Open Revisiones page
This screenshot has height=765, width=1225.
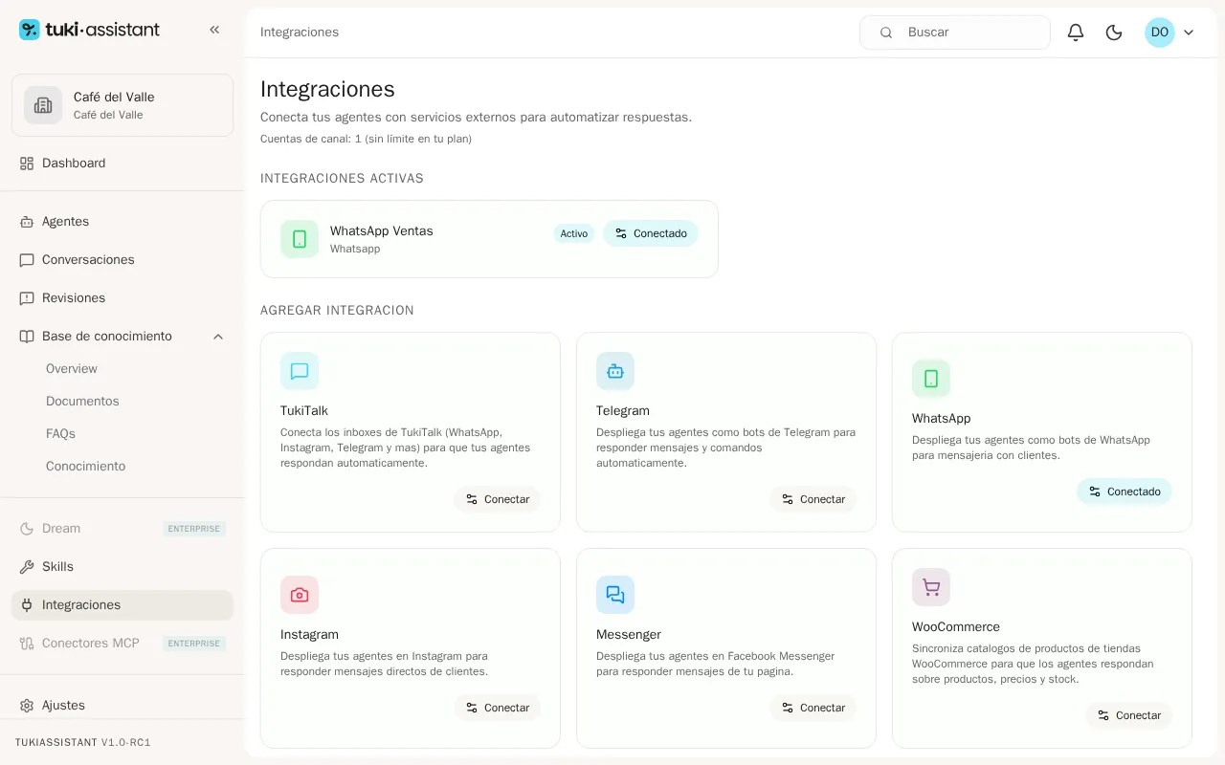tap(122, 298)
